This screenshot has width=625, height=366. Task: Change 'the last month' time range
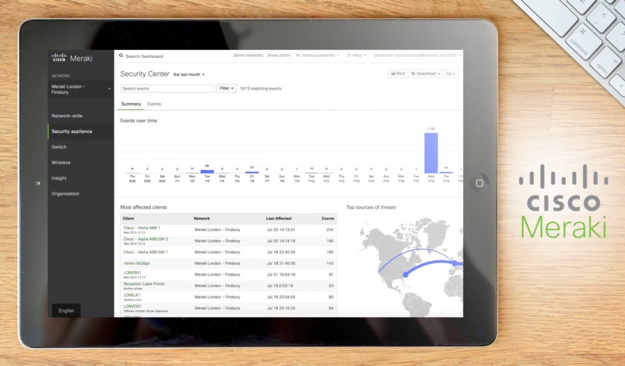189,74
